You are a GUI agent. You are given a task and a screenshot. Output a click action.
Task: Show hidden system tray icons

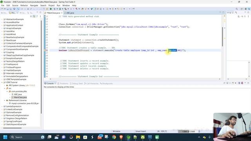point(199,137)
